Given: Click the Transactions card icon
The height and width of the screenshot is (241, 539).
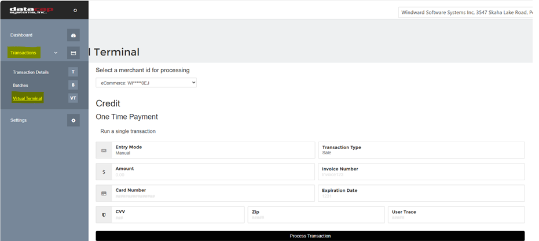Looking at the screenshot, I should tap(73, 53).
